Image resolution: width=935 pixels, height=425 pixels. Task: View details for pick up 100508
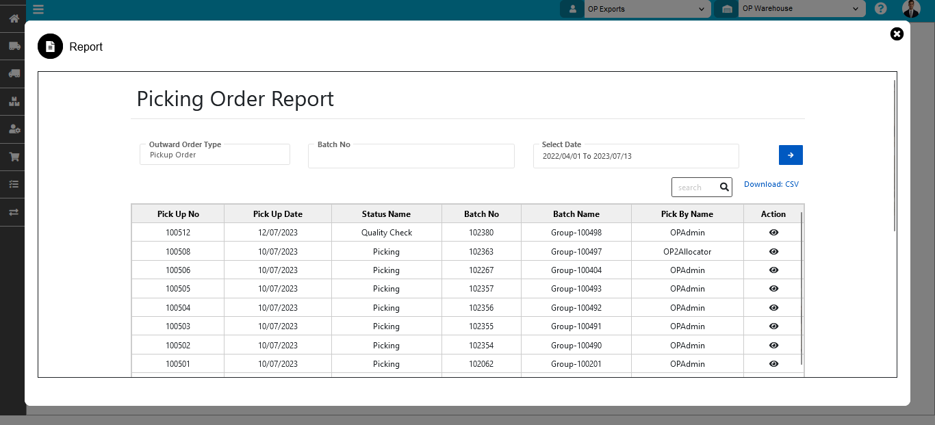[x=773, y=252]
